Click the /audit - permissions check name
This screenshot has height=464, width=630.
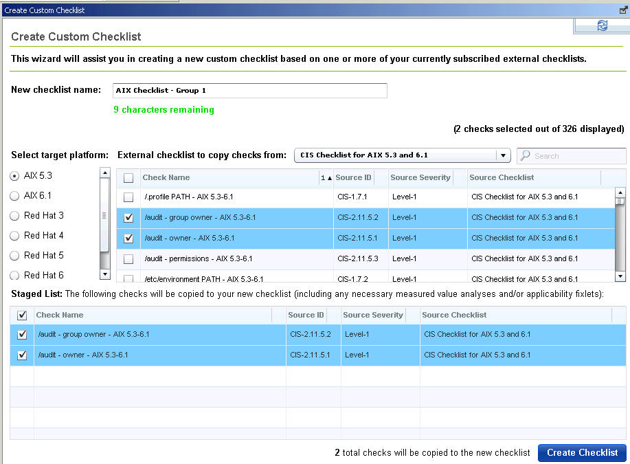(199, 258)
